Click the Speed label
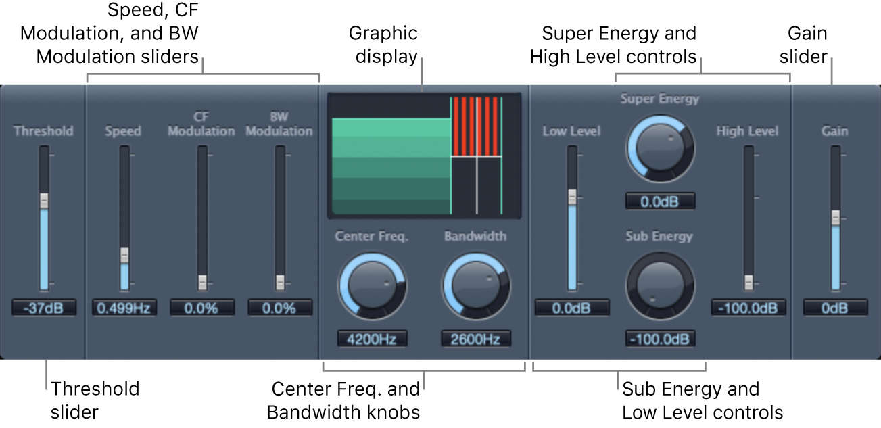This screenshot has height=428, width=881. point(123,130)
